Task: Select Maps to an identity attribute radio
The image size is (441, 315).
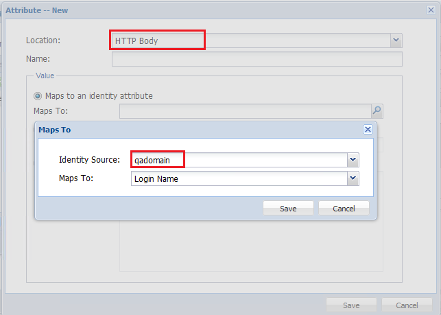Action: [x=38, y=96]
